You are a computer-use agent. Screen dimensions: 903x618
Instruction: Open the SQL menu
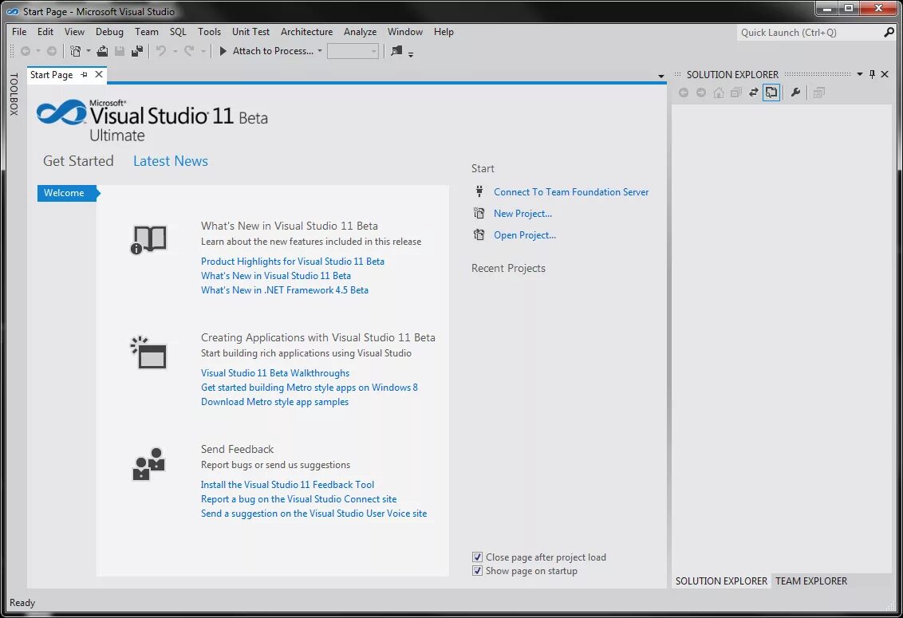[178, 32]
